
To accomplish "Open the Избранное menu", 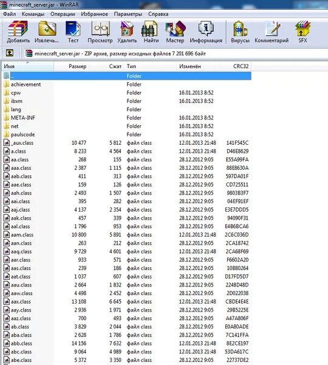I will coord(94,14).
